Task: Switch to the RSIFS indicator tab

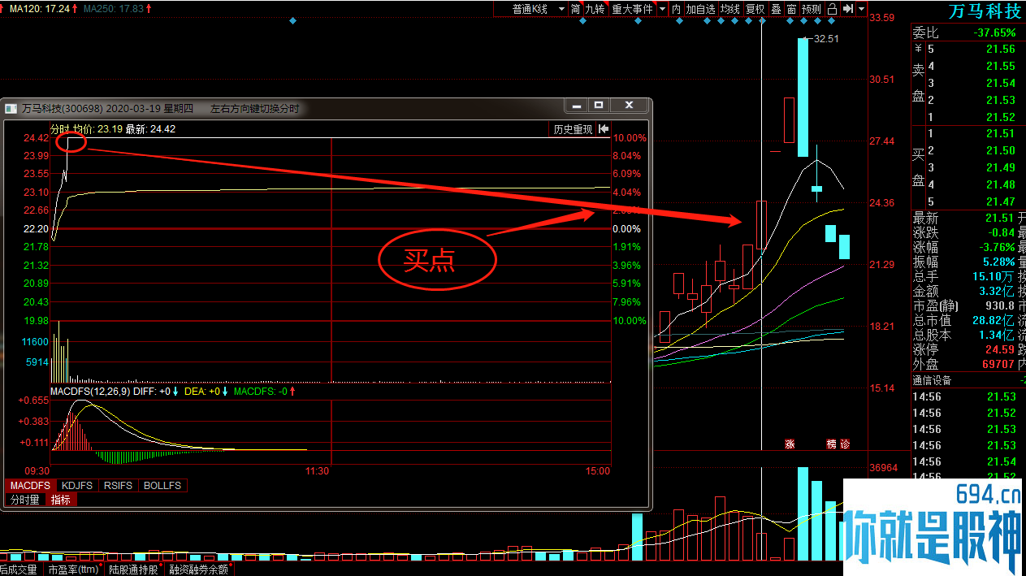Action: point(118,486)
